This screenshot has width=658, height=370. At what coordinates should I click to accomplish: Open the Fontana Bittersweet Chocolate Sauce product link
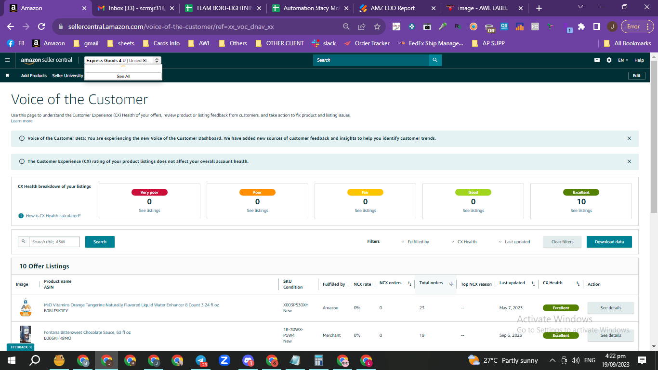tap(87, 332)
